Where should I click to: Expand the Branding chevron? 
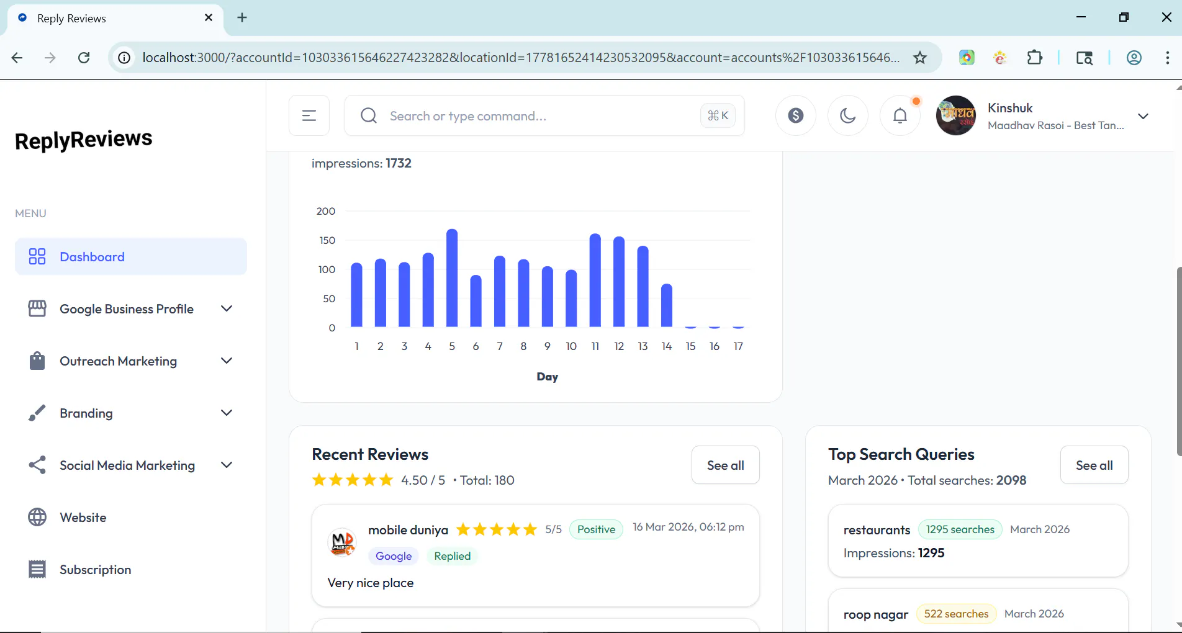tap(227, 413)
